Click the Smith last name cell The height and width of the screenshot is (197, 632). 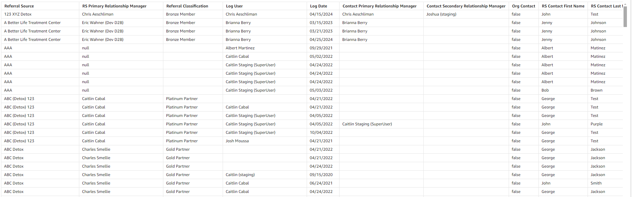pos(596,183)
